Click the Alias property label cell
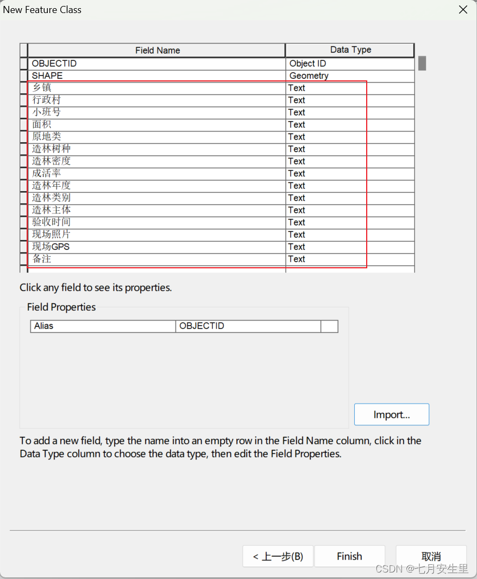 click(x=103, y=326)
